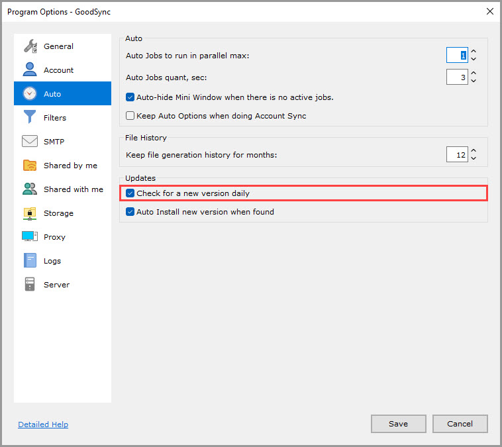Increase Auto Jobs parallel max value
Screen dimensions: 502x447
474,51
